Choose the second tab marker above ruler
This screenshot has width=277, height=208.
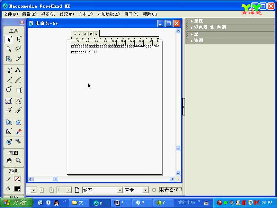tap(80, 34)
